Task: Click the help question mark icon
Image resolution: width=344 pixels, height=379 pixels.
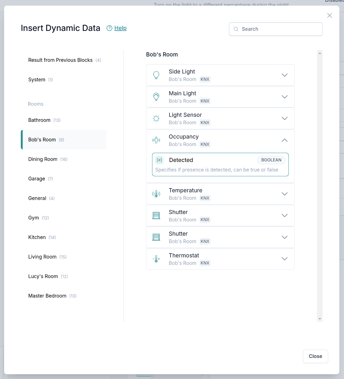Action: (x=109, y=28)
